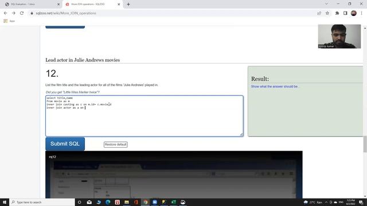Change the ENG input language indicator

(x=341, y=202)
